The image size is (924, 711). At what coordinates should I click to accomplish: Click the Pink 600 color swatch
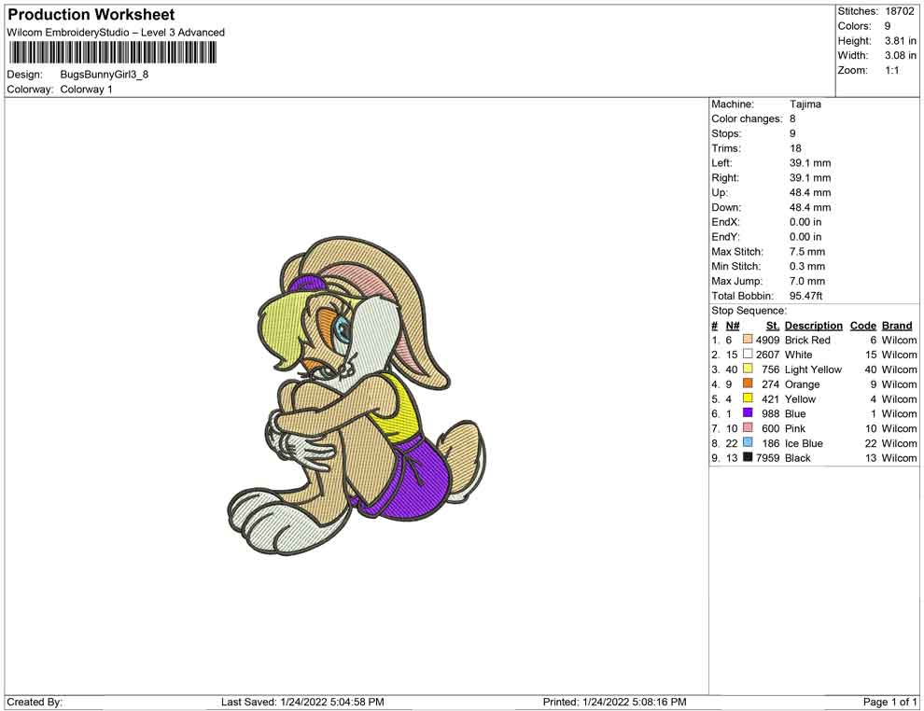click(748, 427)
